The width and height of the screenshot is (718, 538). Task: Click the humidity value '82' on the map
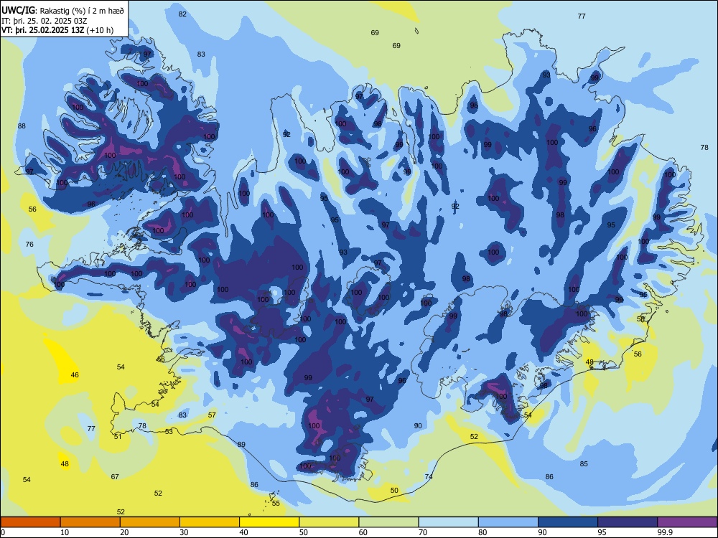pos(182,14)
